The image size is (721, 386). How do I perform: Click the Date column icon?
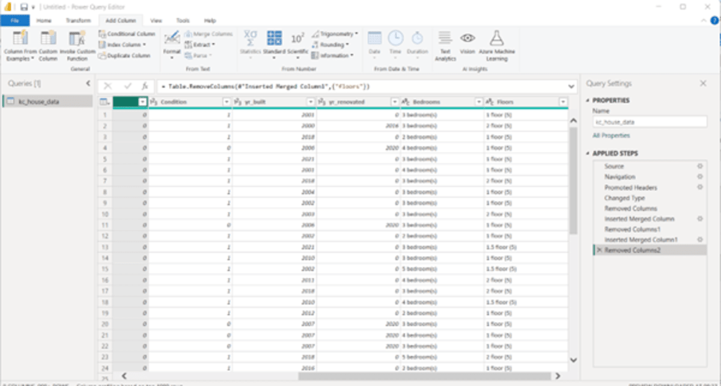(x=374, y=38)
